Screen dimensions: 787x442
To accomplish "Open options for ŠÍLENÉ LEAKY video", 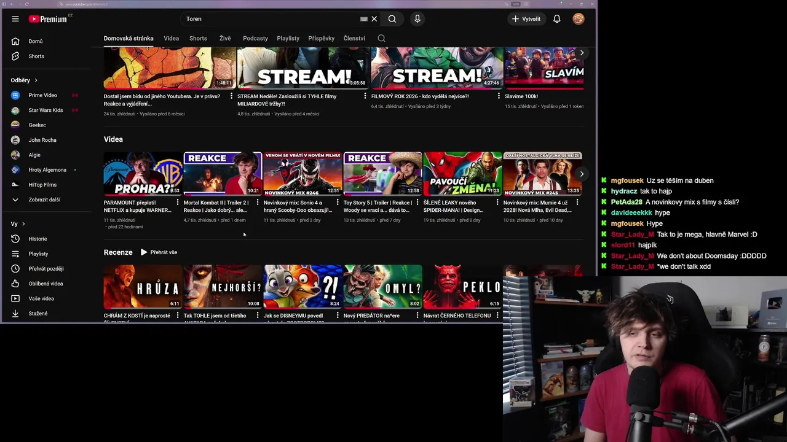I will click(x=497, y=203).
